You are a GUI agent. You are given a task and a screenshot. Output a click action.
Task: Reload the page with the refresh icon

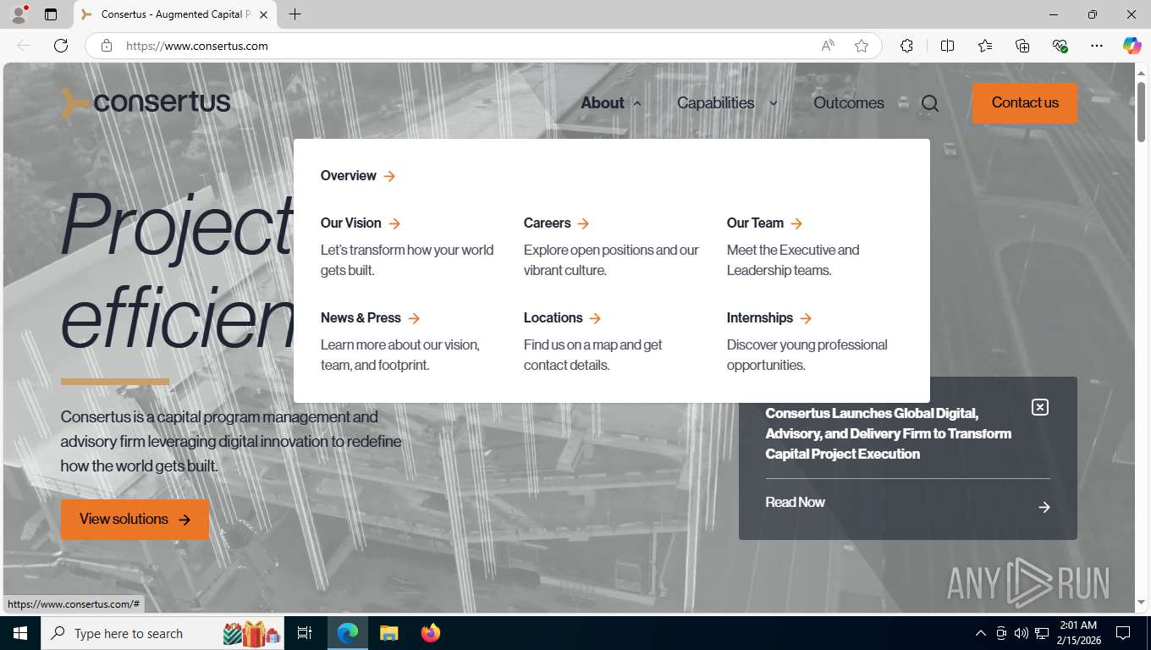61,46
